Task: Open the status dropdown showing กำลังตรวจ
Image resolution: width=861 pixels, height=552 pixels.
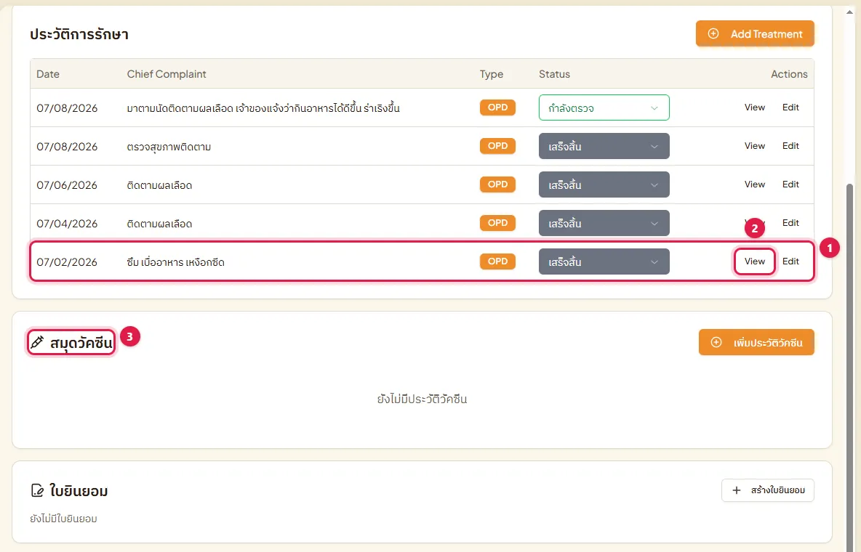Action: click(x=604, y=107)
